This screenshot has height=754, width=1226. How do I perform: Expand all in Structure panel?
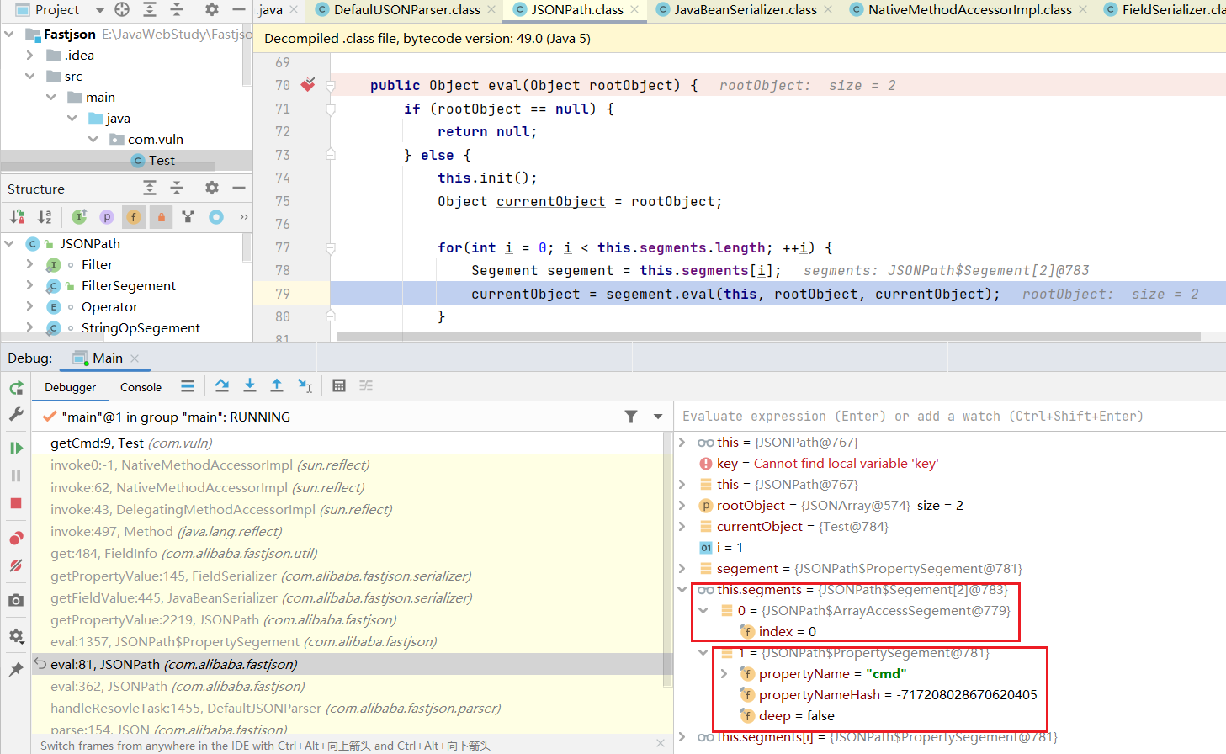click(x=150, y=188)
